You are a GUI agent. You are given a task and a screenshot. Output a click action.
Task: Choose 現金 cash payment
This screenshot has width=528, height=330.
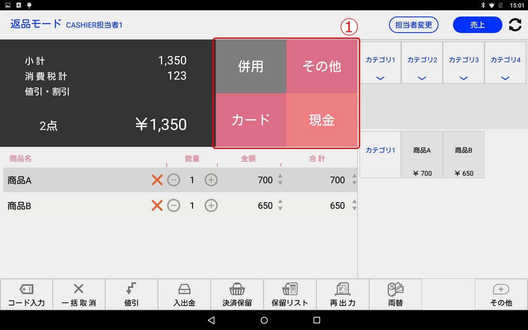point(322,120)
